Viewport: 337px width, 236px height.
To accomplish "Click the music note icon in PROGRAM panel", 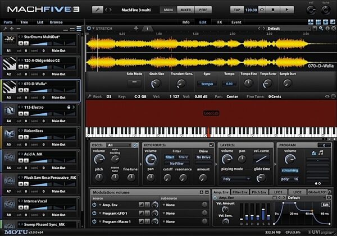I will coord(321,153).
